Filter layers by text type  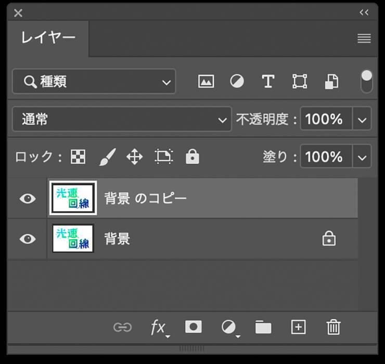(x=268, y=82)
